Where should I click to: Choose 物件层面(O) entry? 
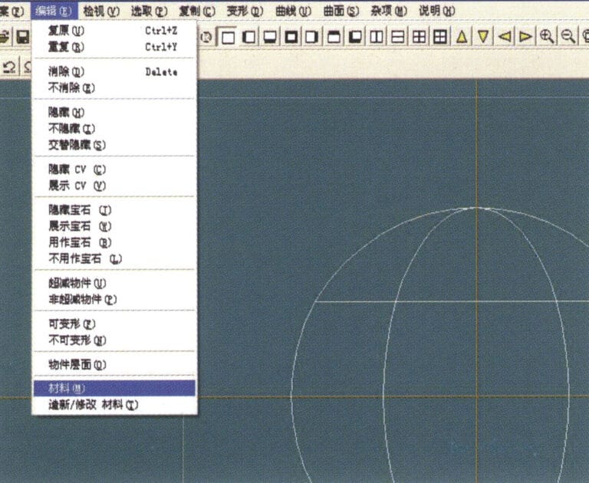[x=114, y=364]
